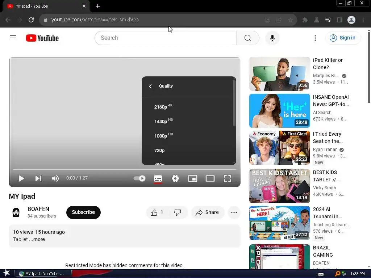Viewport: 371px width, 278px height.
Task: Click the Quality menu scrollbar
Action: [x=234, y=103]
